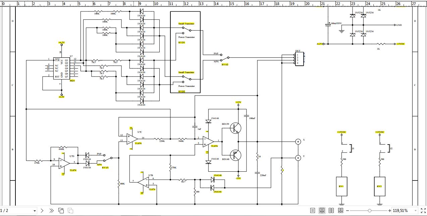Click the RY2 relay box
This screenshot has width=427, height=216.
(379, 186)
